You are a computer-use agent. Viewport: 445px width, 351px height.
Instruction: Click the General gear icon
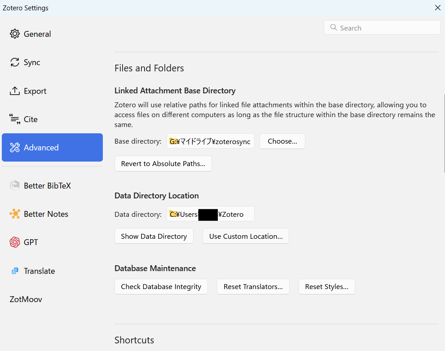(15, 34)
